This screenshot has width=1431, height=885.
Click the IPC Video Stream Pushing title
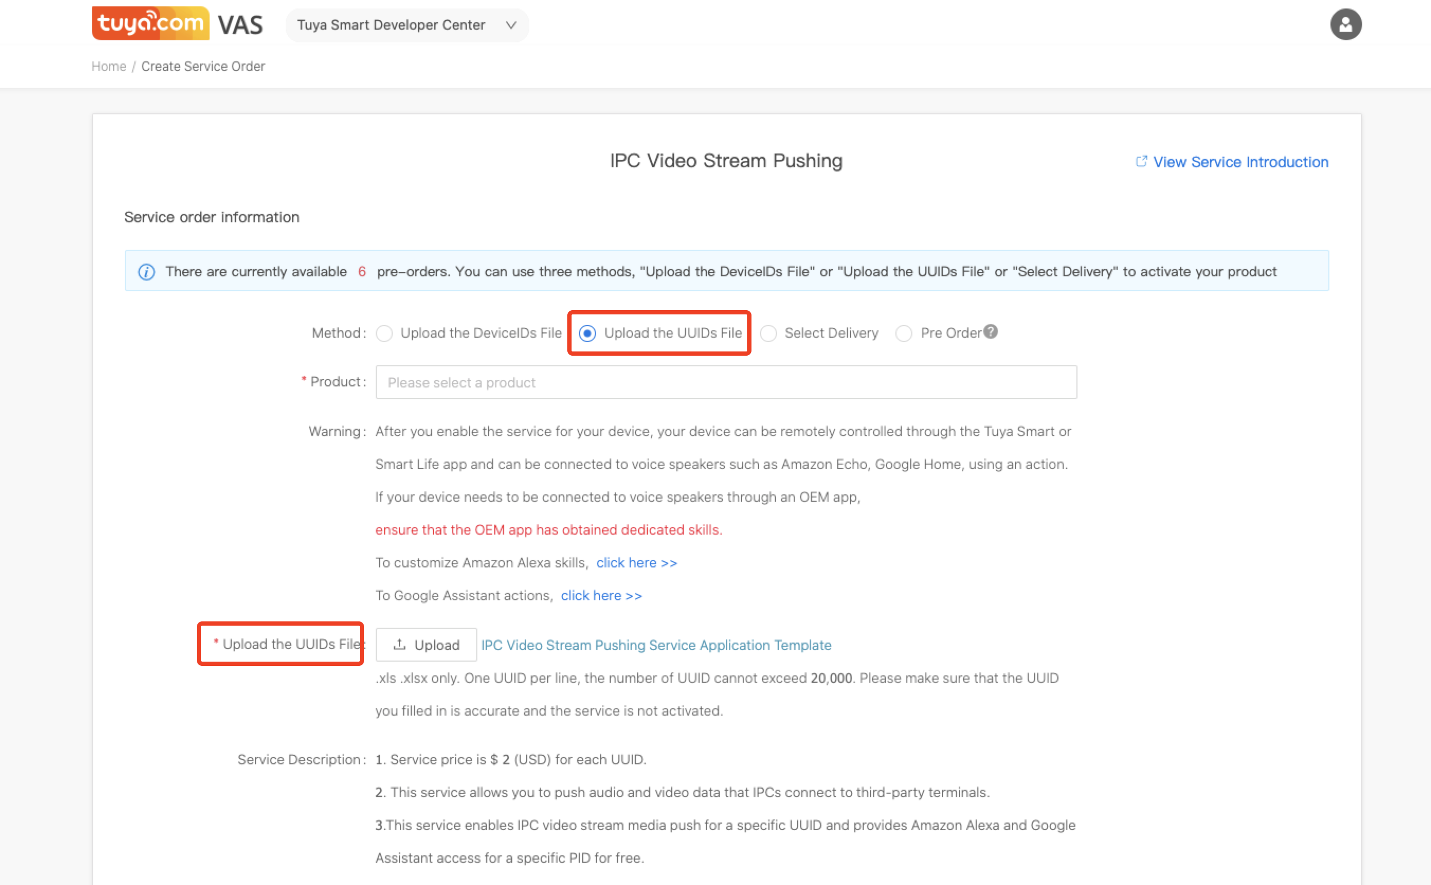coord(726,160)
